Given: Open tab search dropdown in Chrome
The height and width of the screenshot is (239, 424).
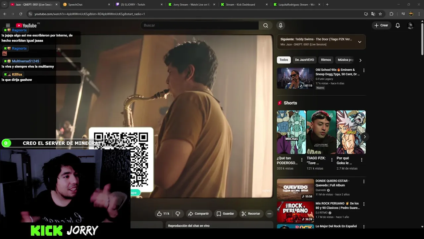Looking at the screenshot, I should (x=4, y=5).
